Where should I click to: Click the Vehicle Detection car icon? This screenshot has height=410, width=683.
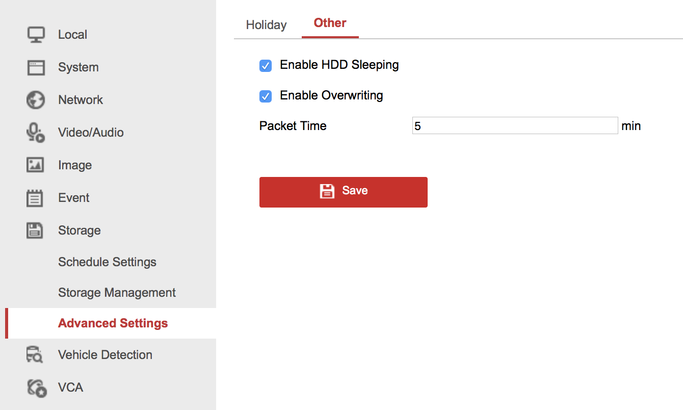(x=36, y=355)
